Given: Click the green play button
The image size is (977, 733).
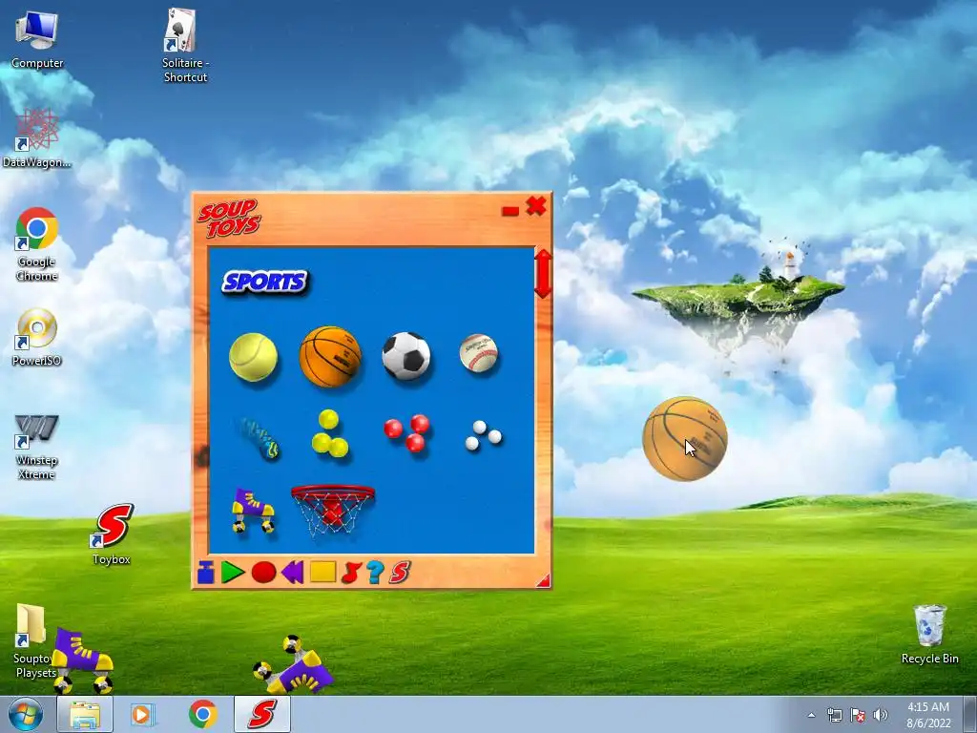Looking at the screenshot, I should [x=233, y=573].
